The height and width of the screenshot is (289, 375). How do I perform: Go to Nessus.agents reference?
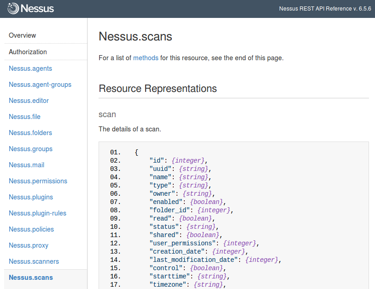pyautogui.click(x=30, y=68)
